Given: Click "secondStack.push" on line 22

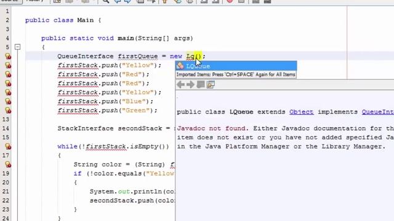Looking at the screenshot, I should pos(122,201).
